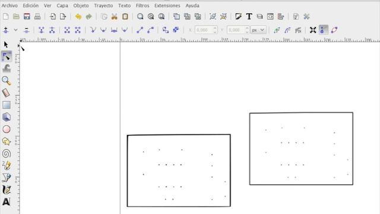380x214 pixels.
Task: Open the Filtros menu
Action: (x=142, y=5)
